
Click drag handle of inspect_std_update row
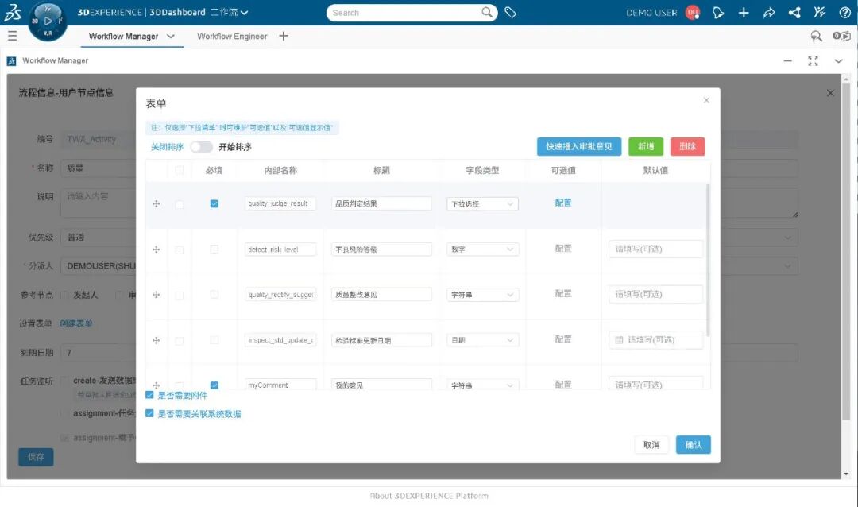pos(156,340)
